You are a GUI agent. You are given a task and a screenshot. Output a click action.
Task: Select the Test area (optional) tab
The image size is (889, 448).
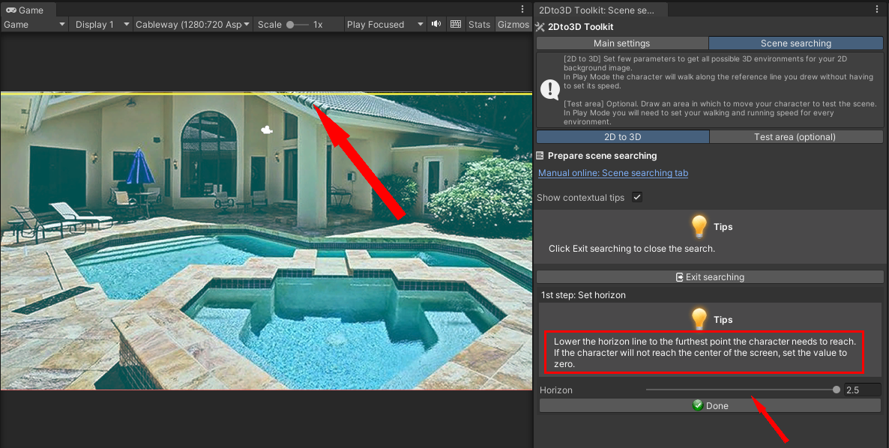[x=795, y=137]
